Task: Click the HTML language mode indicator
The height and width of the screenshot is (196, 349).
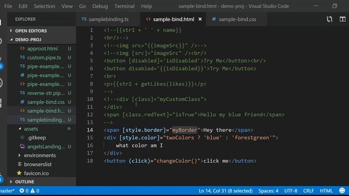Action: (326, 191)
